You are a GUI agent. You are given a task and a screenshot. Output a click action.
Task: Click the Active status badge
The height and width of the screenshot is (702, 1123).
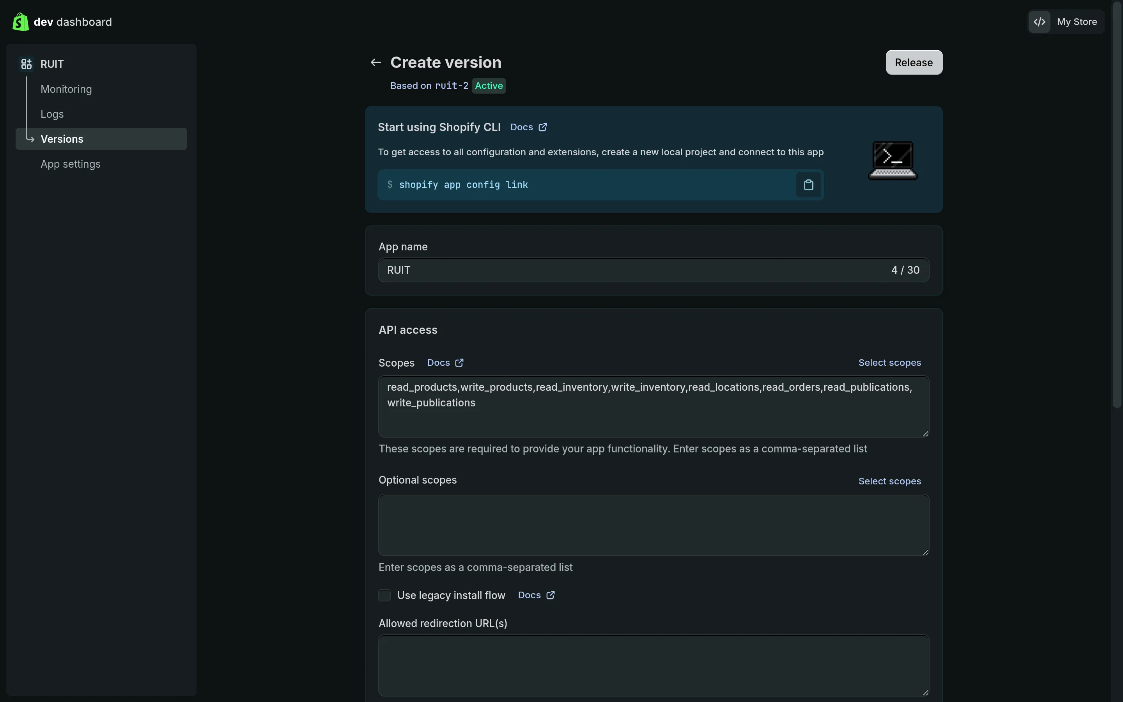coord(489,86)
